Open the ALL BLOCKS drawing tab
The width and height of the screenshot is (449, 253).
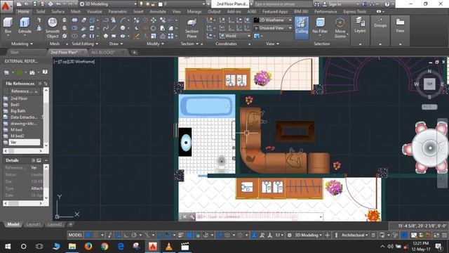click(103, 52)
